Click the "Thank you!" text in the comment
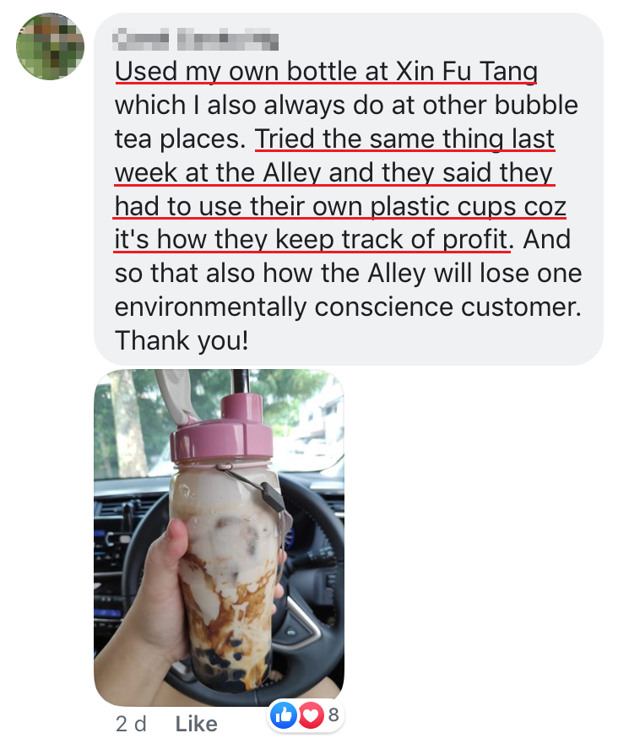The image size is (629, 744). click(182, 340)
